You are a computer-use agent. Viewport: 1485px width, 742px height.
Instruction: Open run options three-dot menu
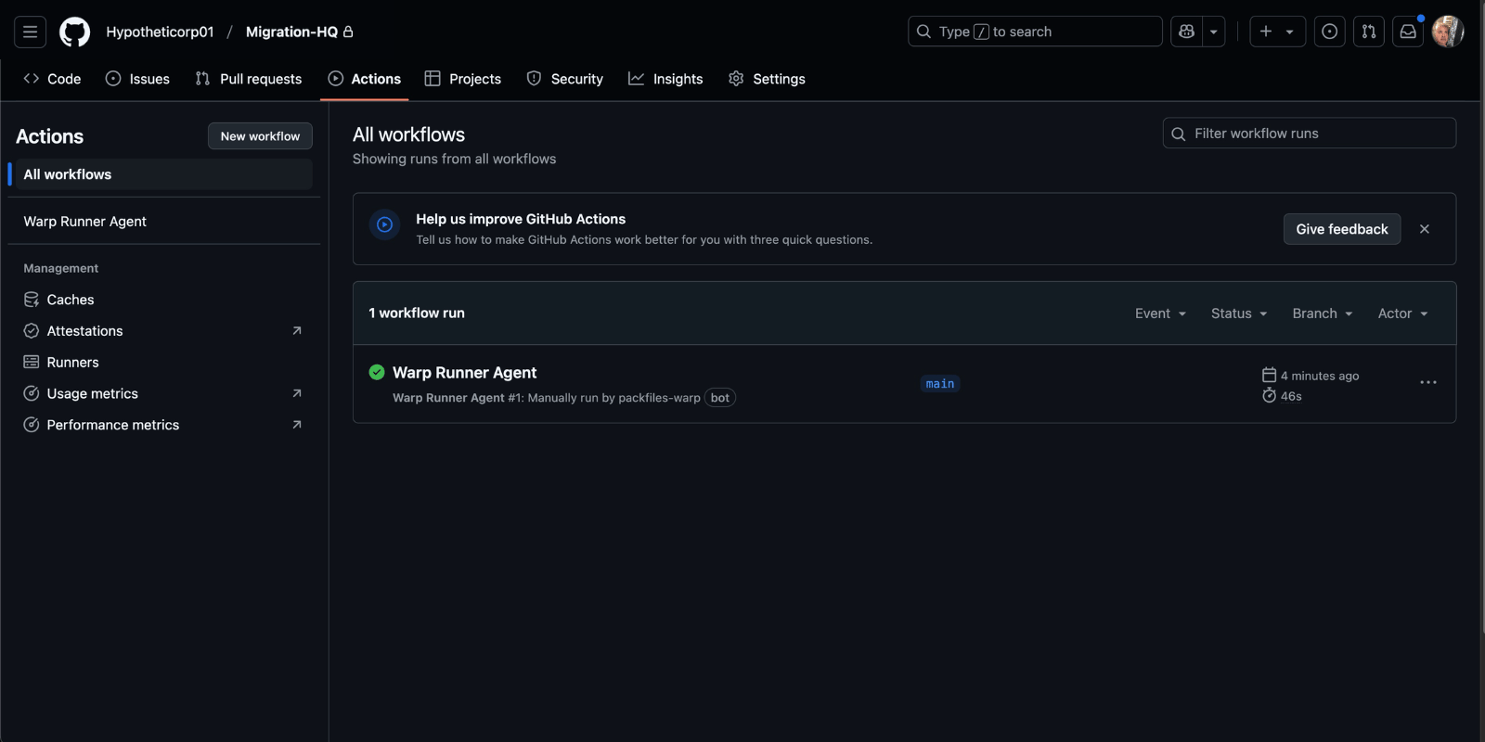pyautogui.click(x=1428, y=382)
